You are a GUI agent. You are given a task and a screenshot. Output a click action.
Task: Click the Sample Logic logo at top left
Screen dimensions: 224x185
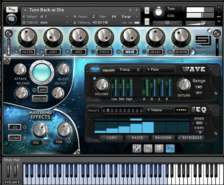pos(12,19)
